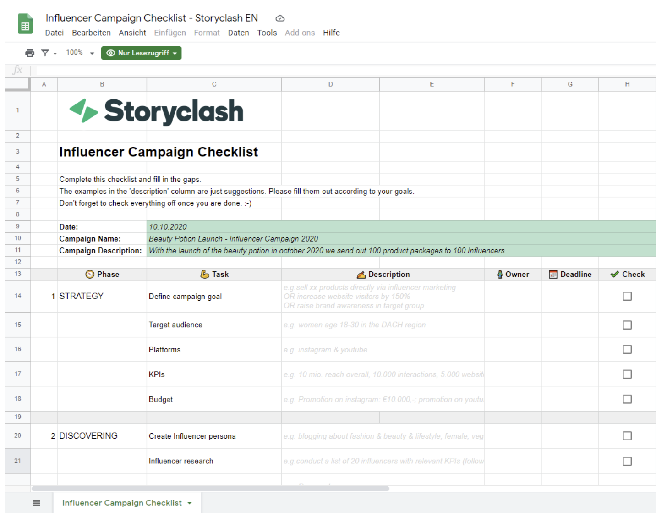Click the clock emoji in the Phase header
The height and width of the screenshot is (517, 656).
[89, 274]
